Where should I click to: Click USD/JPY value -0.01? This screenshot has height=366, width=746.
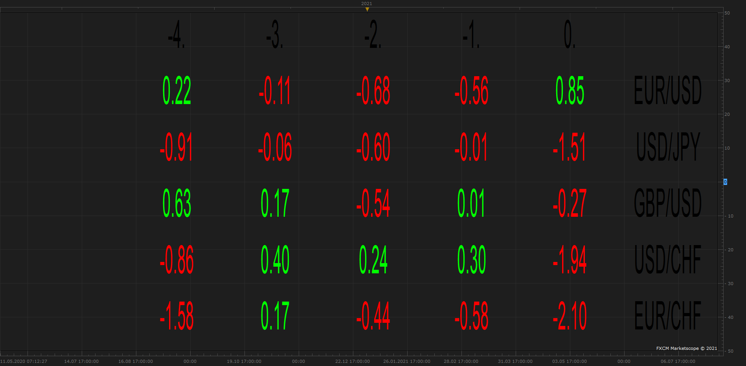click(x=471, y=147)
